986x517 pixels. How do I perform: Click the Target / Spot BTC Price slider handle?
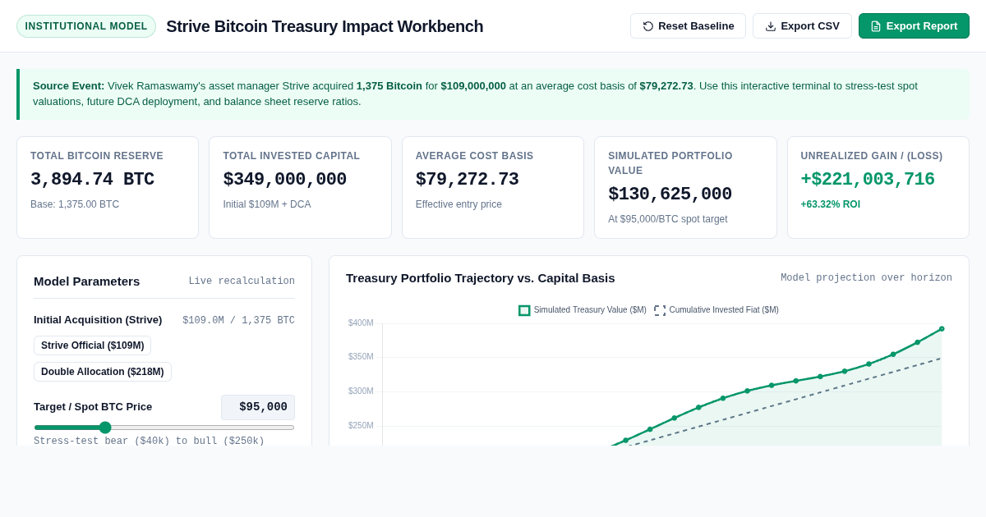tap(105, 428)
